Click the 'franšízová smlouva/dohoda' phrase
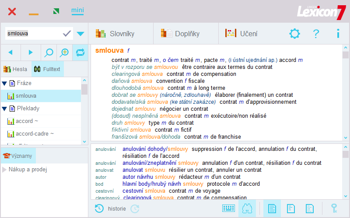 pyautogui.click(x=146, y=137)
